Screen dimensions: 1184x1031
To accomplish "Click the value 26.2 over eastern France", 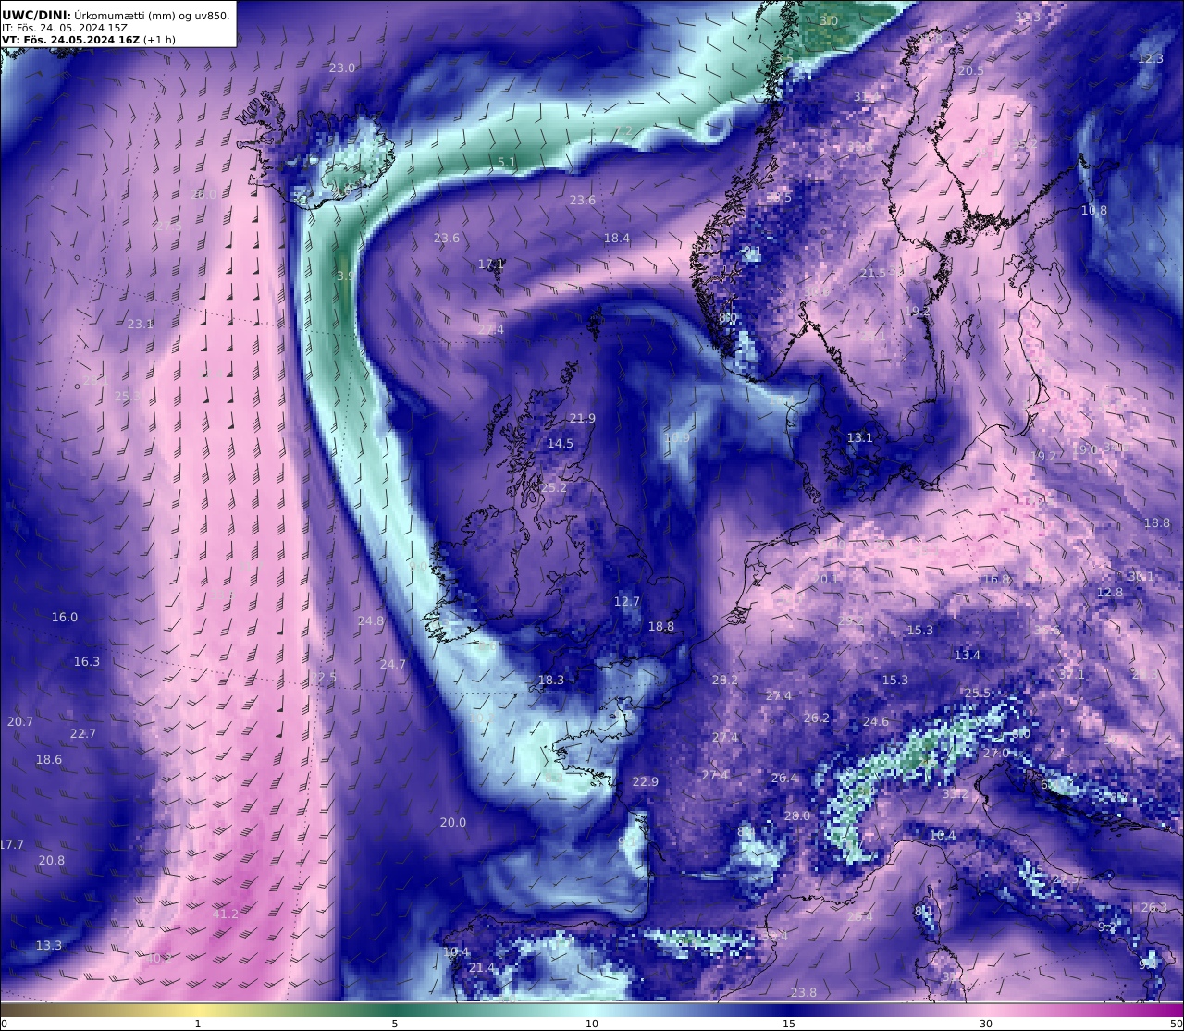I will (816, 718).
